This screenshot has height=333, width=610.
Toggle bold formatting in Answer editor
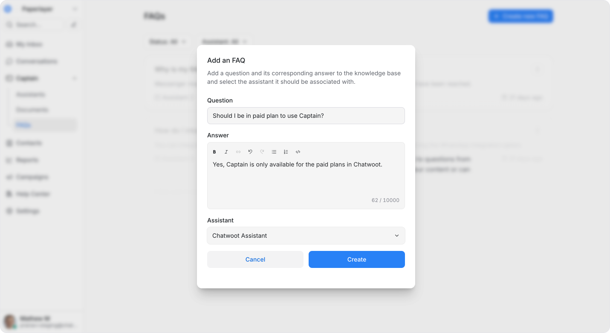[x=214, y=152]
